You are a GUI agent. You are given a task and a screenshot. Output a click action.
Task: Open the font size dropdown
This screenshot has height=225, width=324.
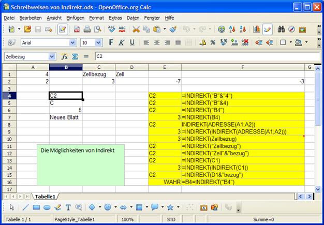pos(98,42)
